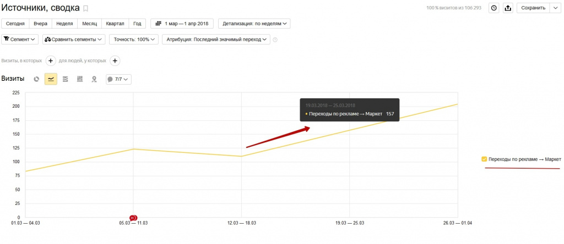
Task: Select the map chart view icon
Action: pos(94,79)
